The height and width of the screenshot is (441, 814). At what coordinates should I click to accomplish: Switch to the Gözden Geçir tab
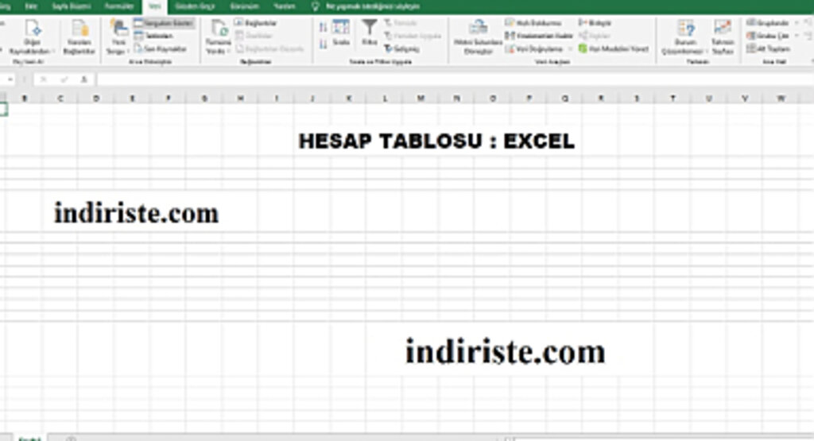(x=196, y=6)
